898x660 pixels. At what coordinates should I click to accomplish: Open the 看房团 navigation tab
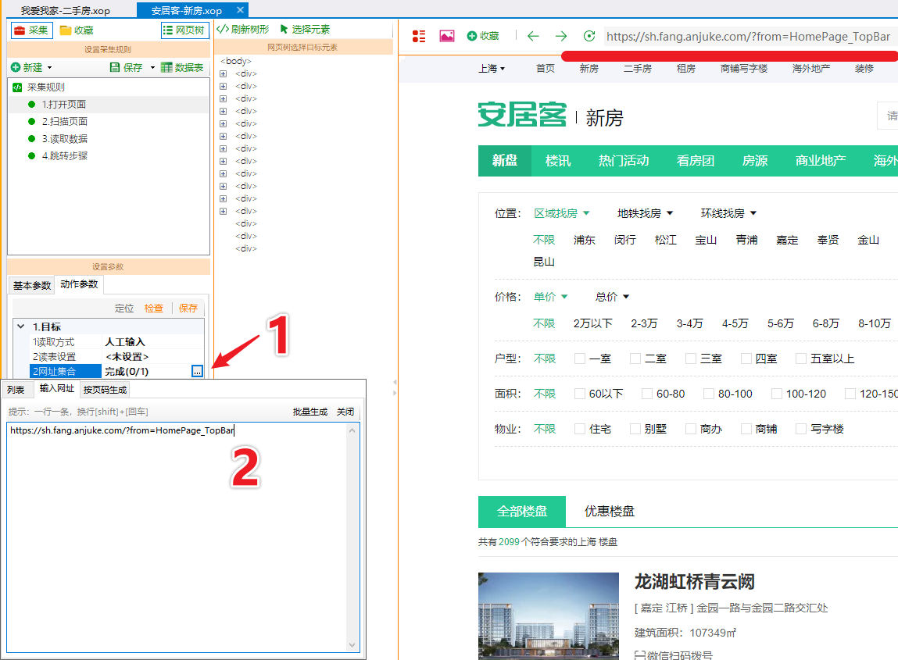(696, 161)
